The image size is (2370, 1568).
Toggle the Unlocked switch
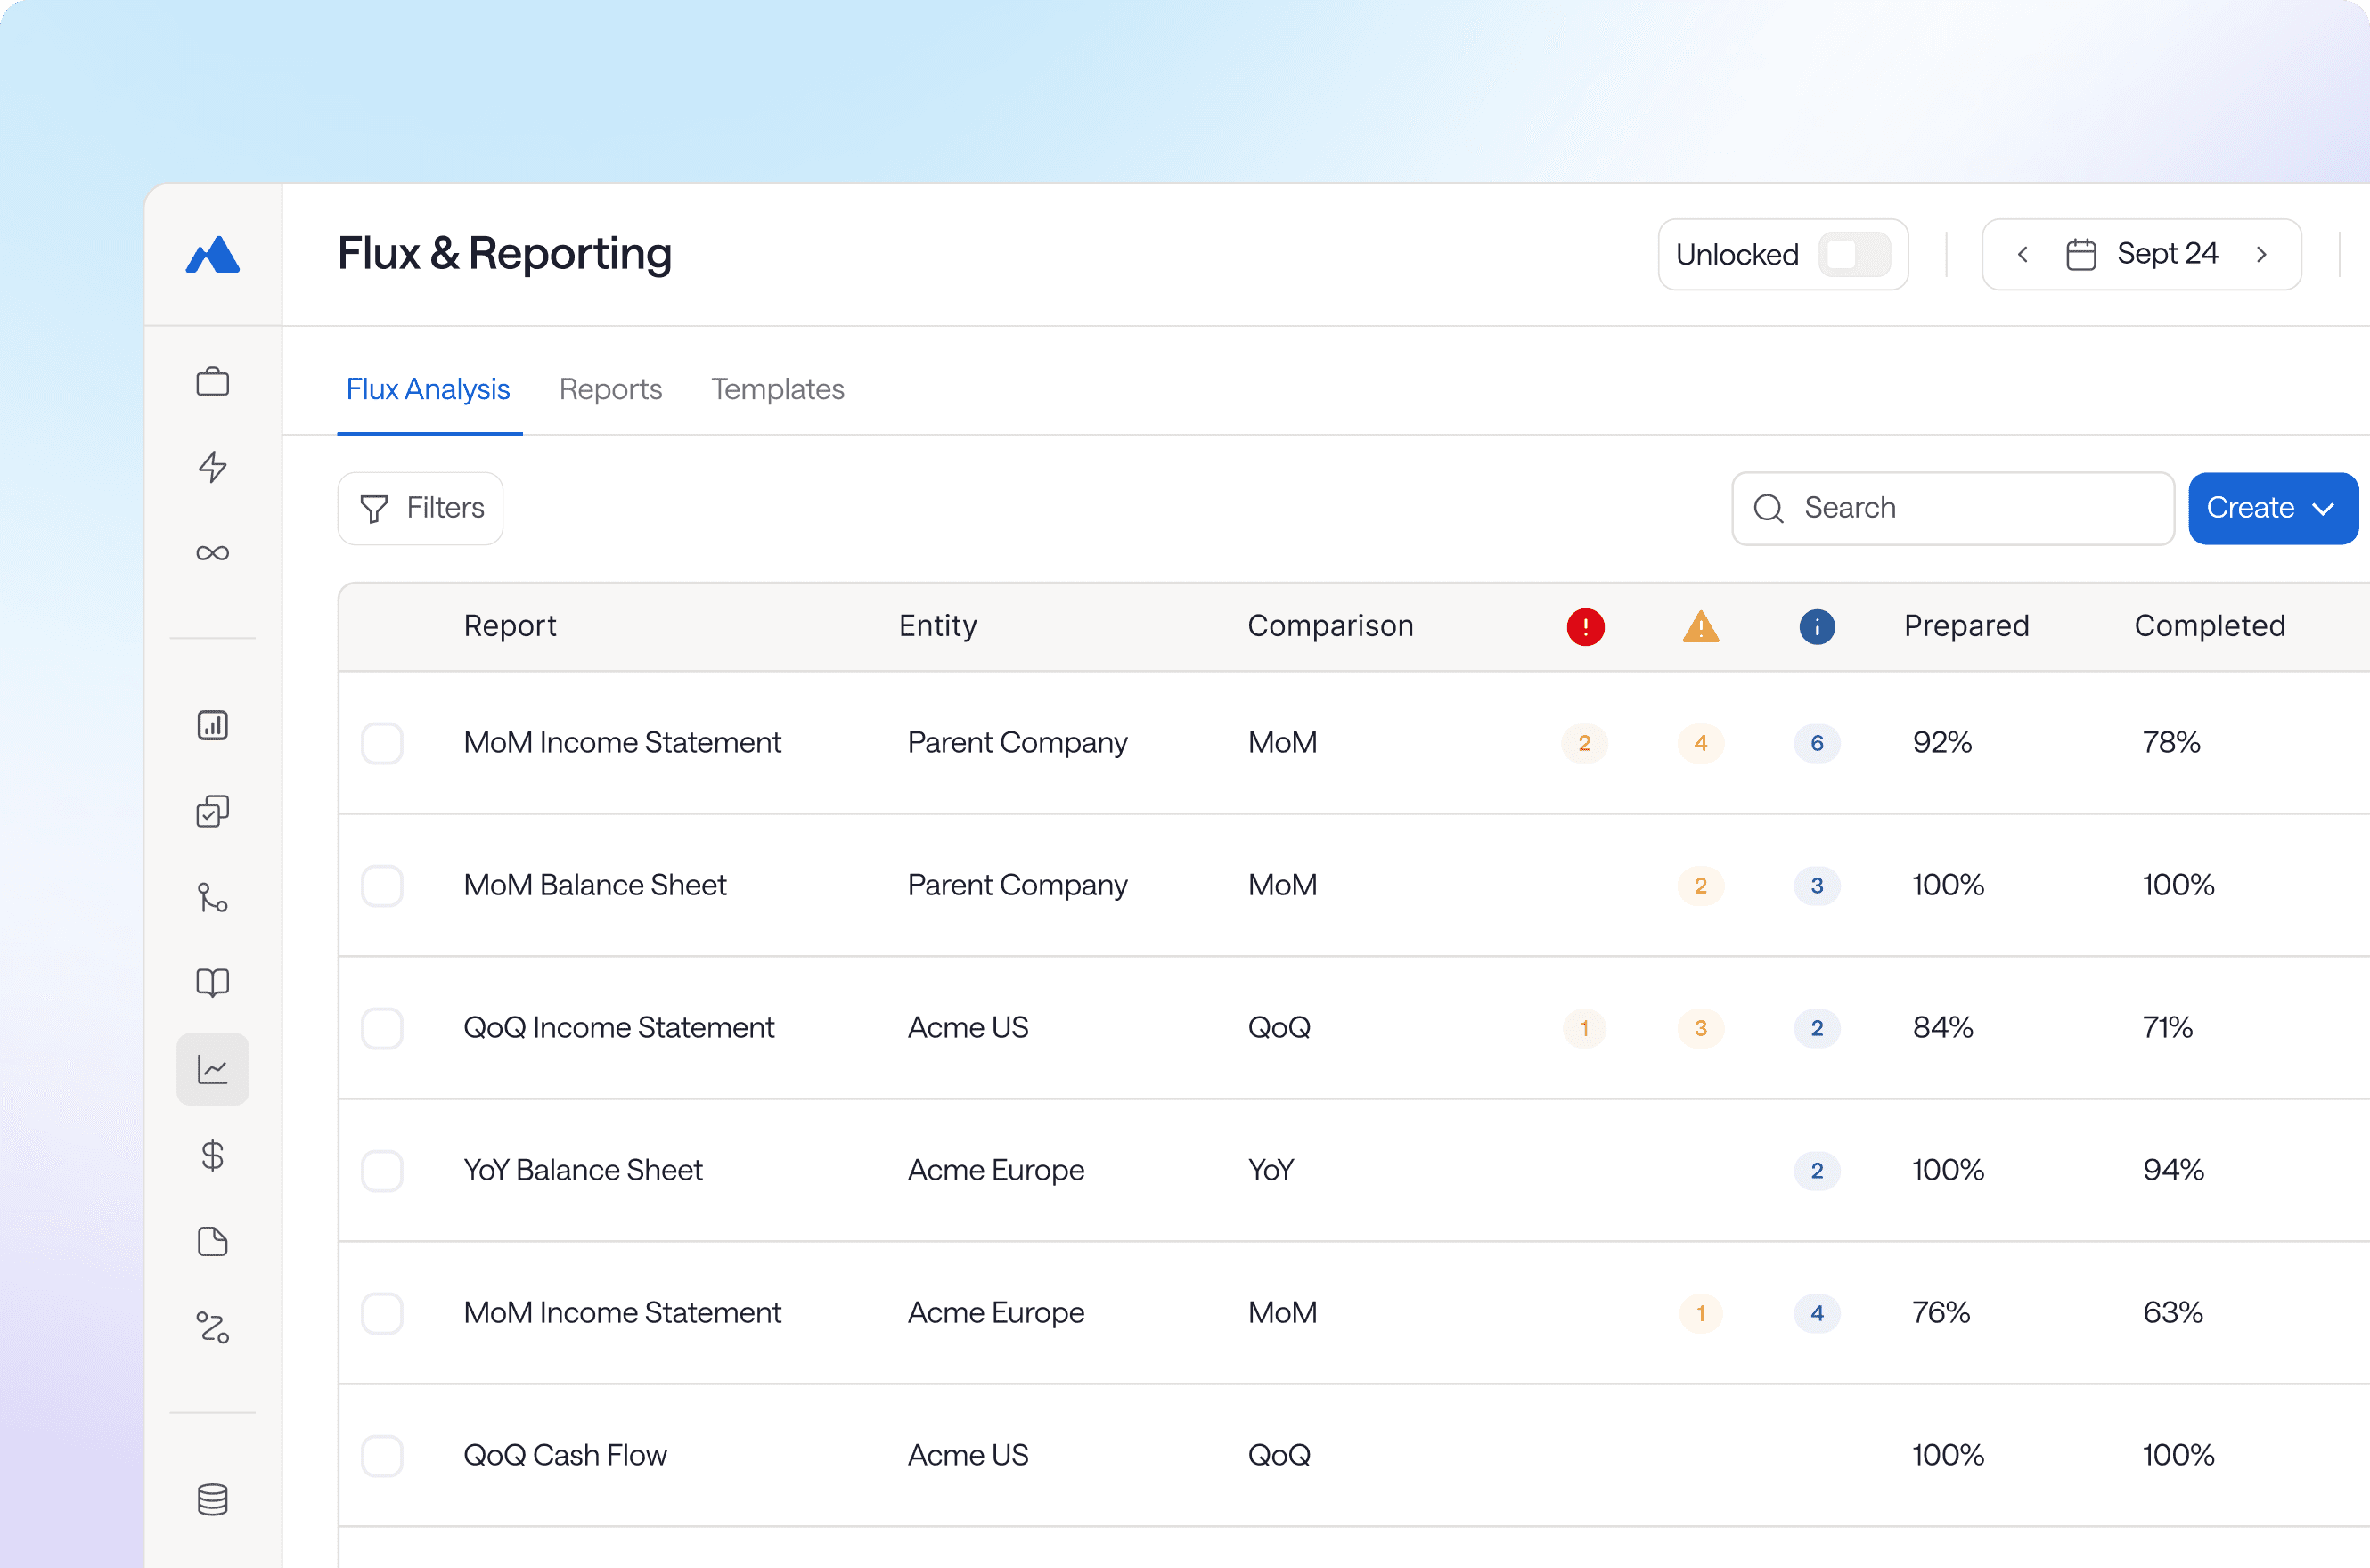pyautogui.click(x=1854, y=255)
